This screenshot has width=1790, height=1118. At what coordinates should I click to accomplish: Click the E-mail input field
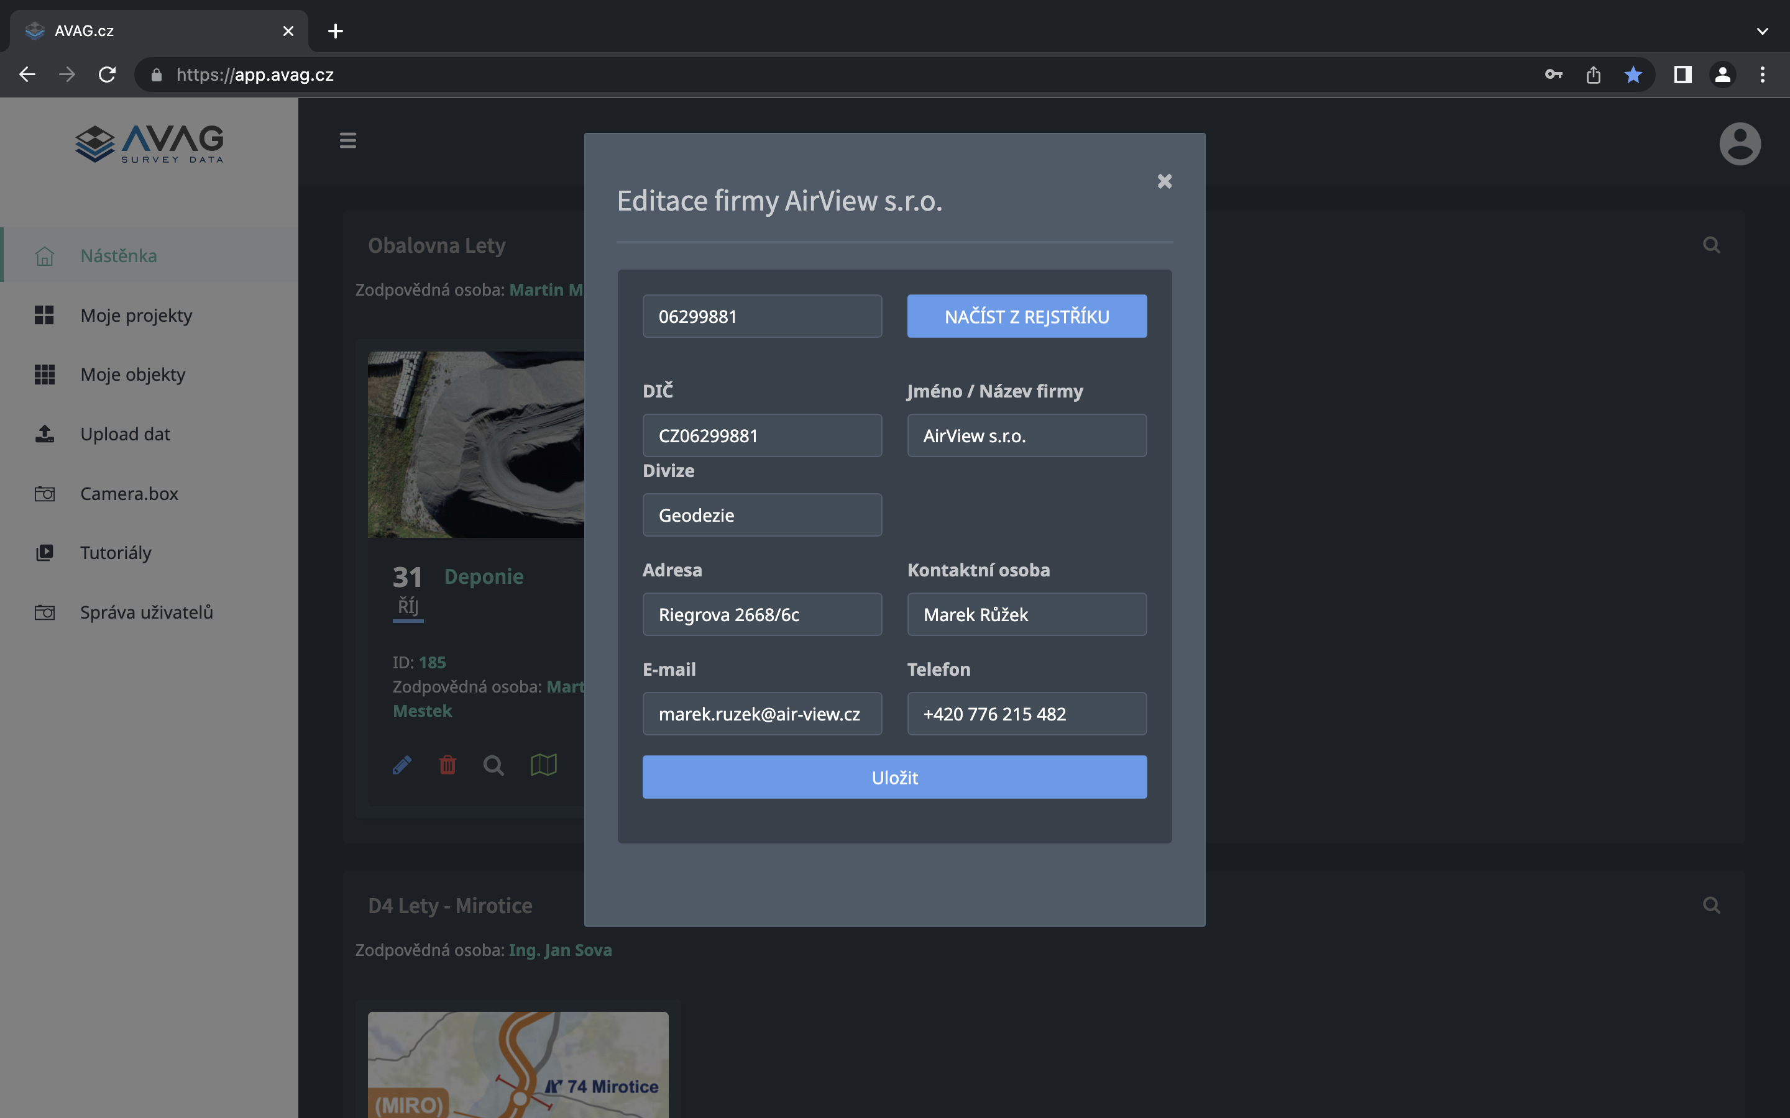click(x=762, y=714)
